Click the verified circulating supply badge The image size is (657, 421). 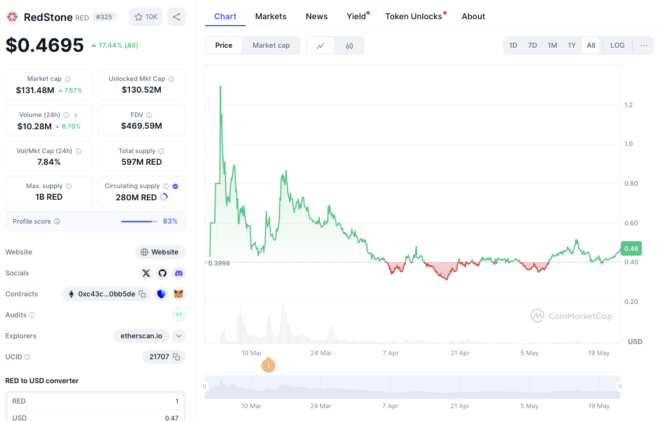[175, 186]
